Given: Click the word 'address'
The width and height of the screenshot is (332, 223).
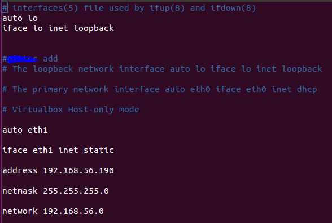Looking at the screenshot, I should click(x=20, y=170).
